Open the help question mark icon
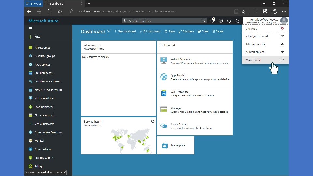 pos(238,21)
